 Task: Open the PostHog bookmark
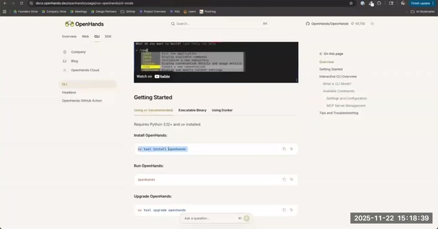click(x=208, y=12)
